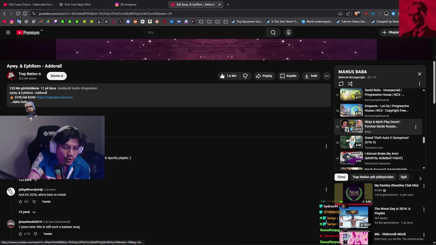Toggle playlist loop in MANUS BABA
Viewport: 436px width, 245px height.
point(341,84)
